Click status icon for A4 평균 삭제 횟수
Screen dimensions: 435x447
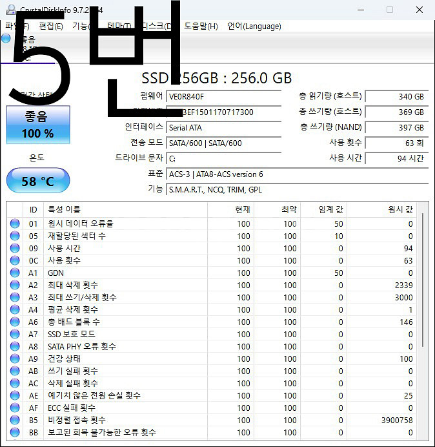tap(15, 309)
